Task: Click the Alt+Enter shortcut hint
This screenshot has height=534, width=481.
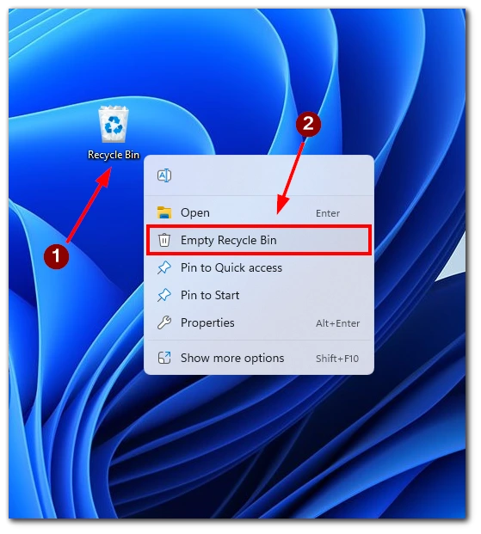Action: click(x=338, y=323)
